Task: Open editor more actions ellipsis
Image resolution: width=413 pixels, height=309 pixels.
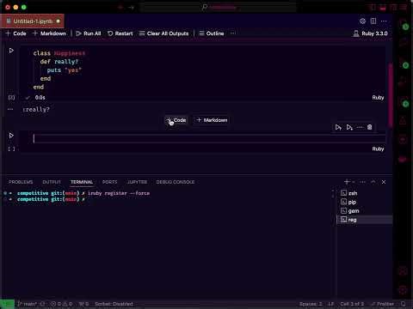Action: [384, 21]
